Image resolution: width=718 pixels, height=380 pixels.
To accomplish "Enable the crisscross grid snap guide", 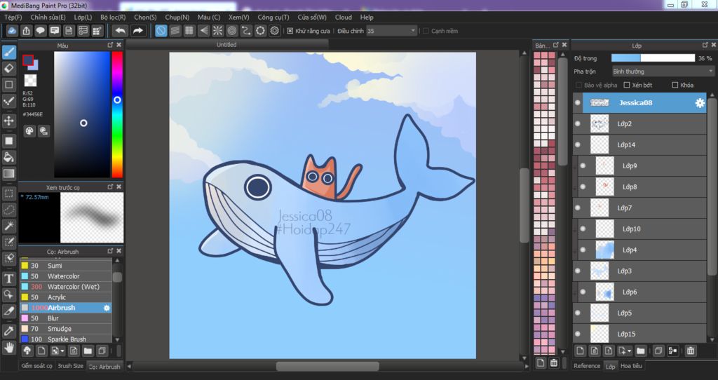I will coord(189,31).
